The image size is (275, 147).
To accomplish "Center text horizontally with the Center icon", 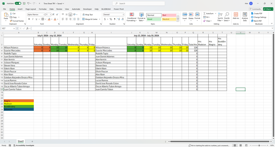I will [67, 19].
